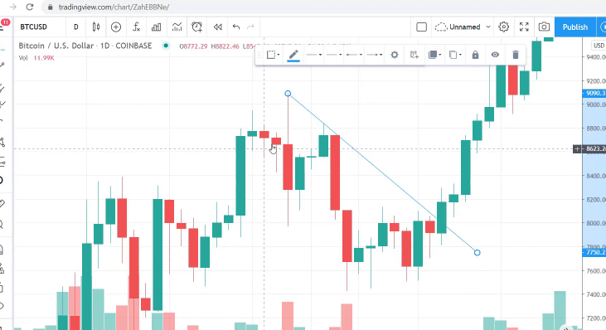Open trend line settings gear in floating toolbar
Viewport: 606px width, 330px height.
click(395, 55)
